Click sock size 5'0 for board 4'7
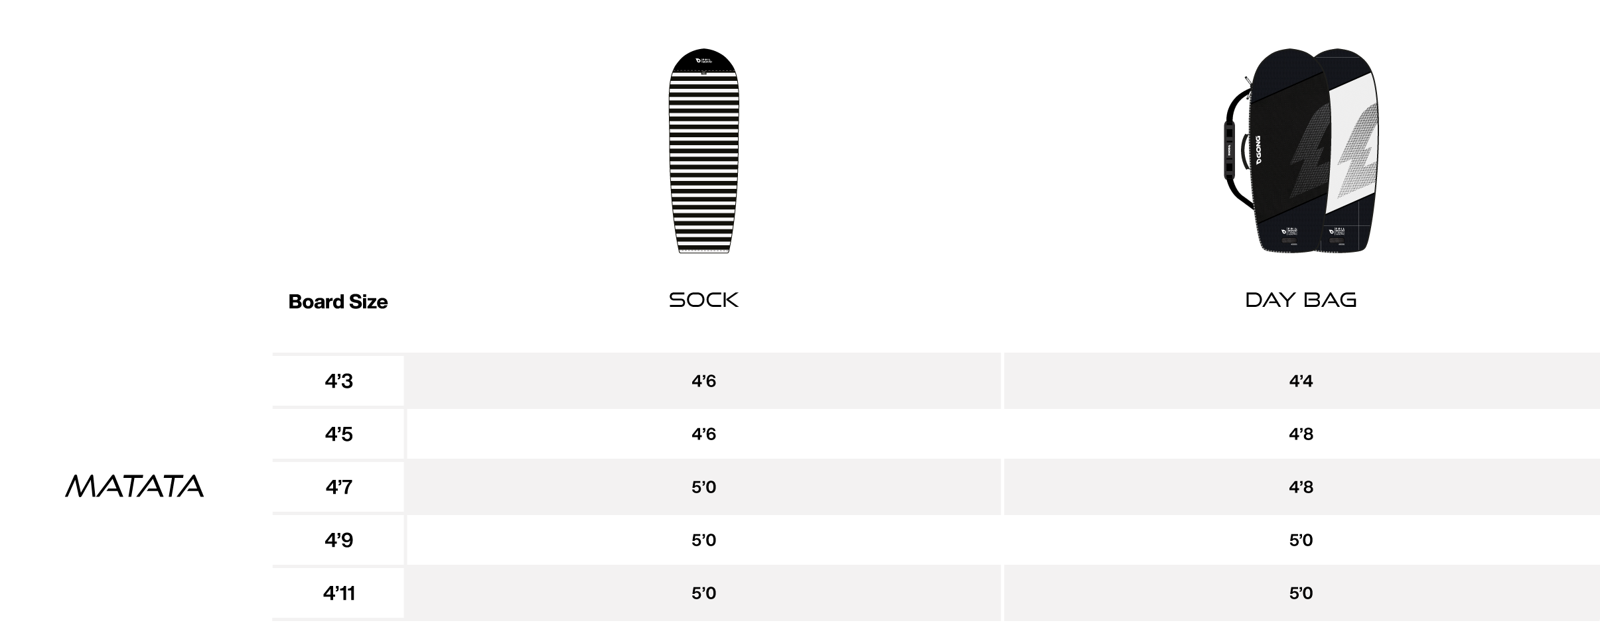The height and width of the screenshot is (635, 1600). pyautogui.click(x=703, y=487)
